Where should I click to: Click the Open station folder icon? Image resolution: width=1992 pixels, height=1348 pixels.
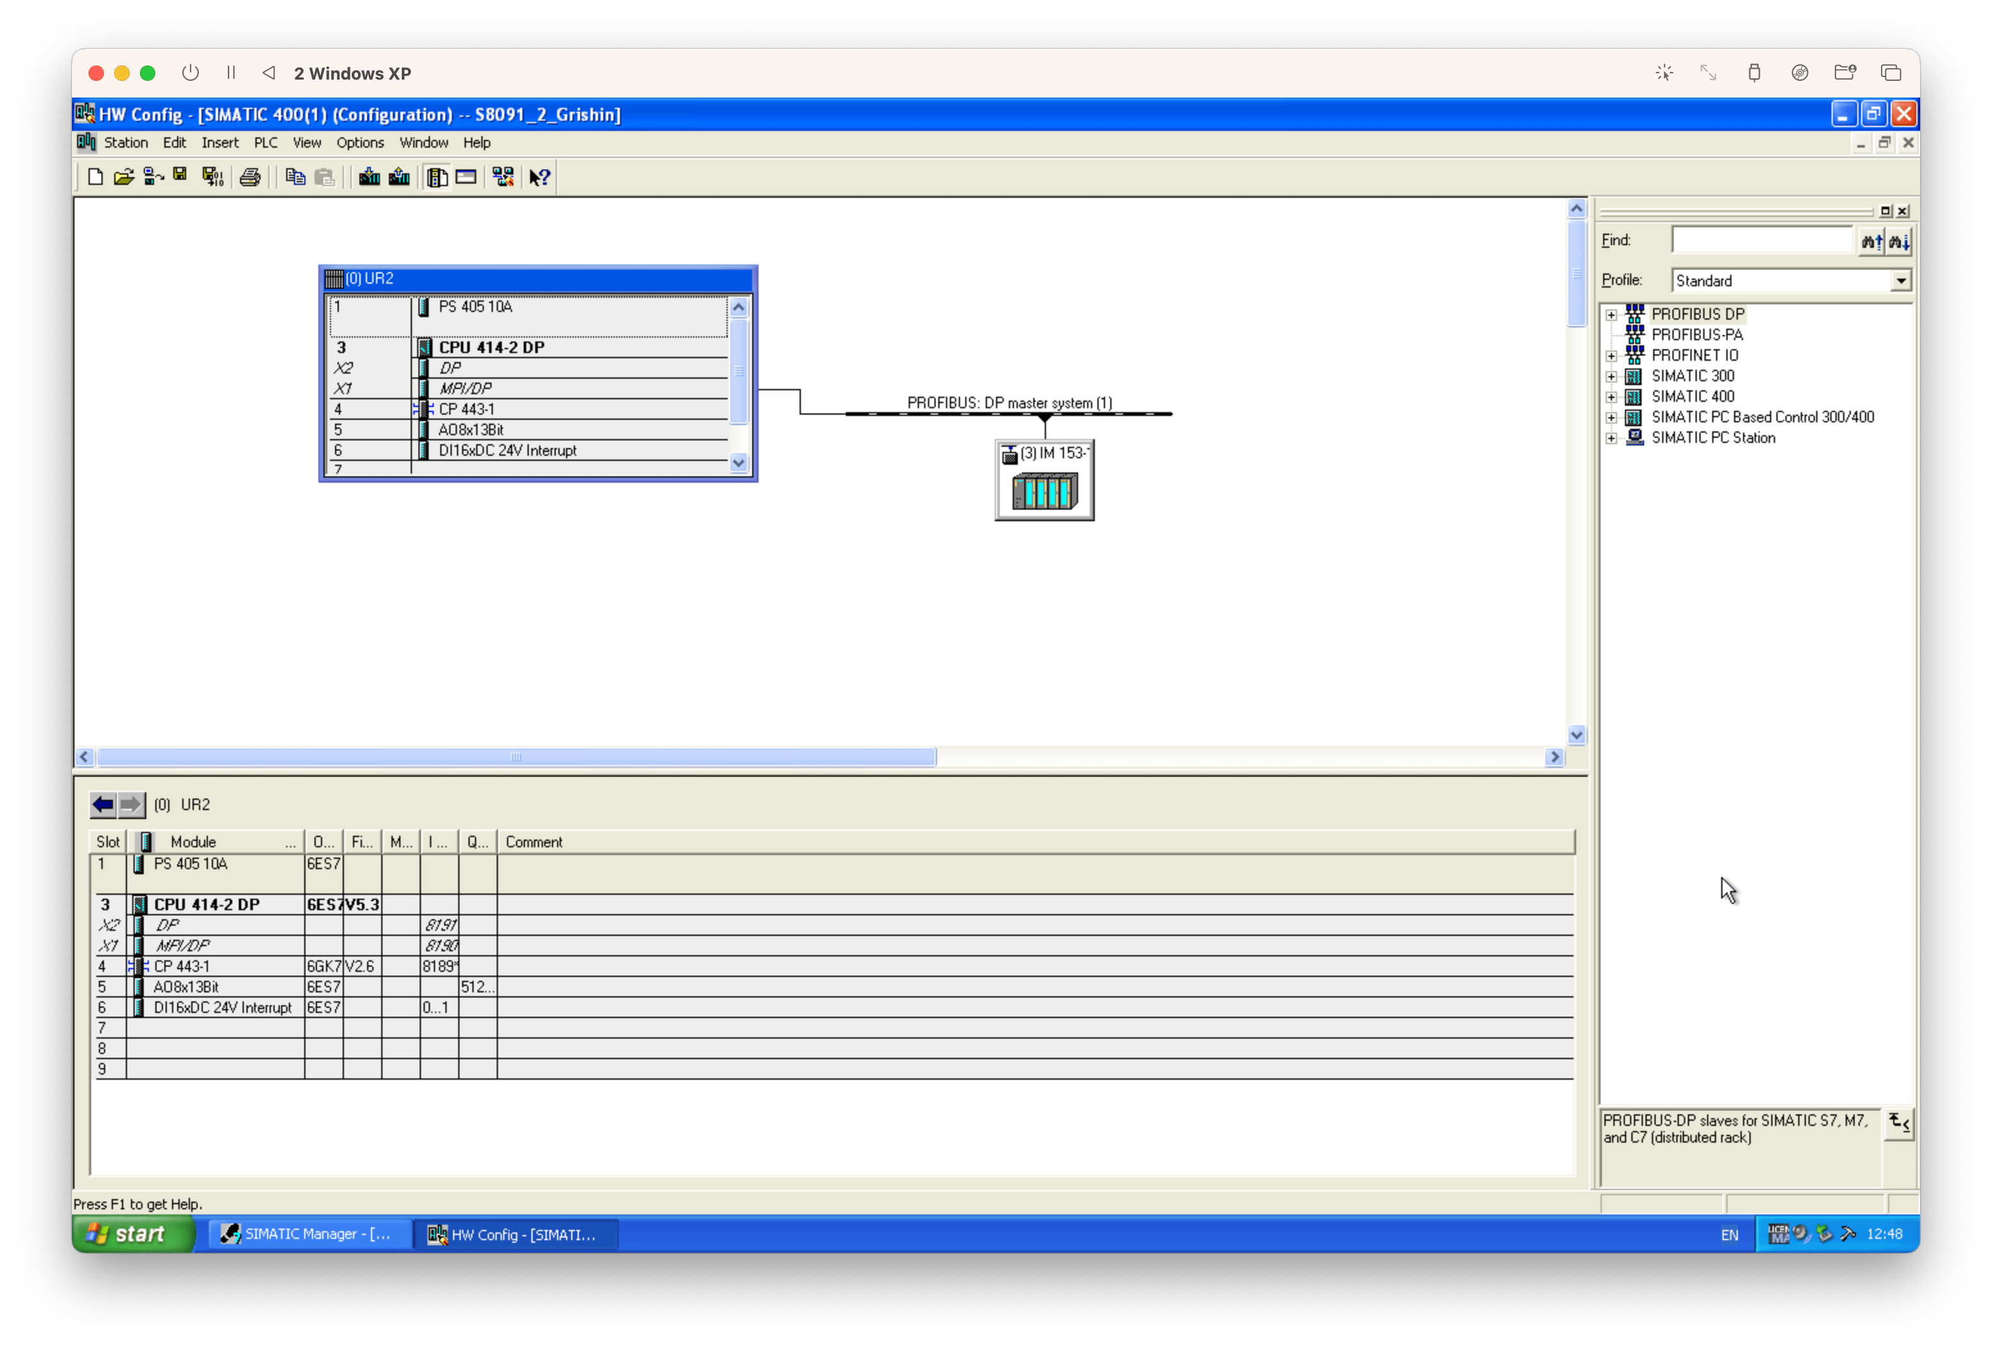[125, 178]
